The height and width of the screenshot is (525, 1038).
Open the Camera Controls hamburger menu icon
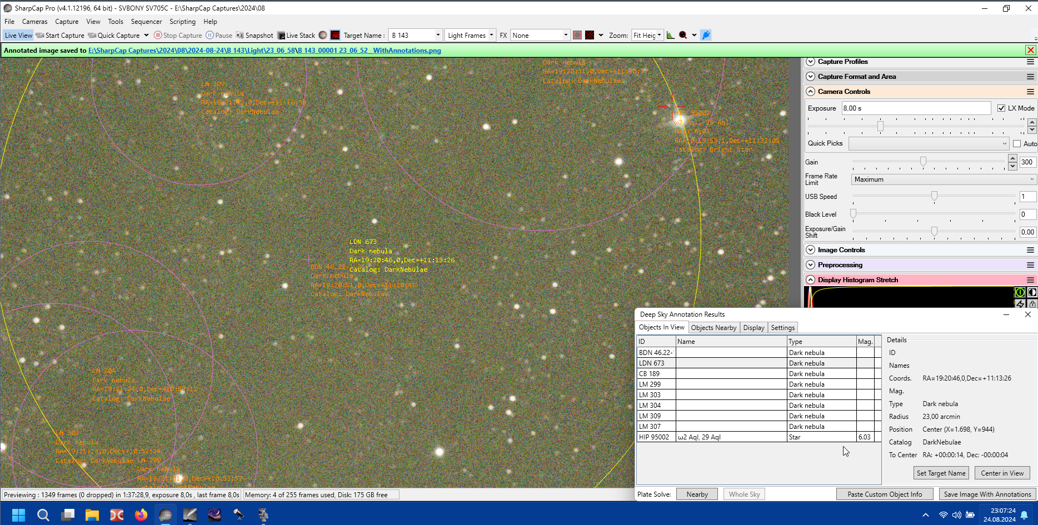1030,92
